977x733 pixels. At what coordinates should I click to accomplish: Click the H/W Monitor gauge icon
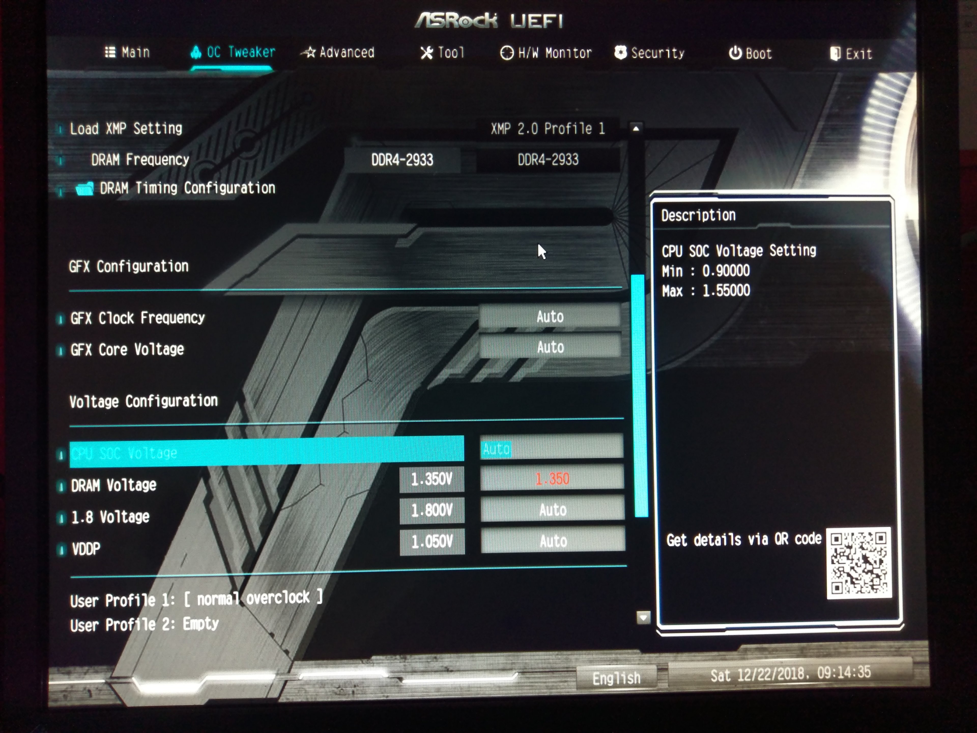[507, 53]
